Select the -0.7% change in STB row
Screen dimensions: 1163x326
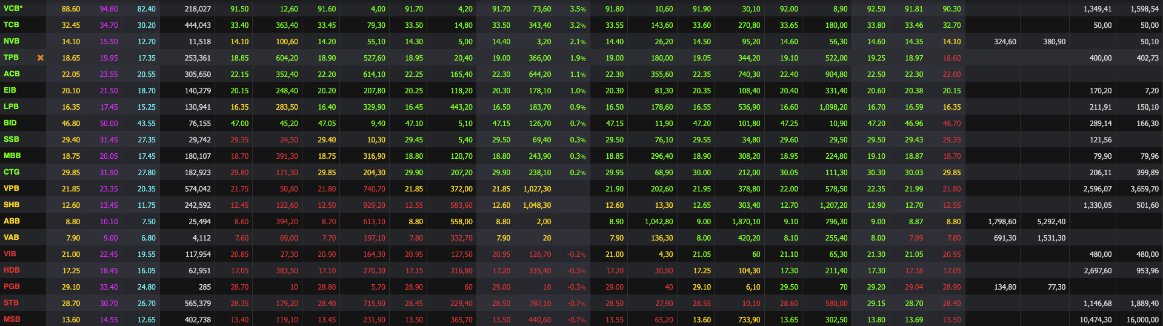click(x=576, y=304)
